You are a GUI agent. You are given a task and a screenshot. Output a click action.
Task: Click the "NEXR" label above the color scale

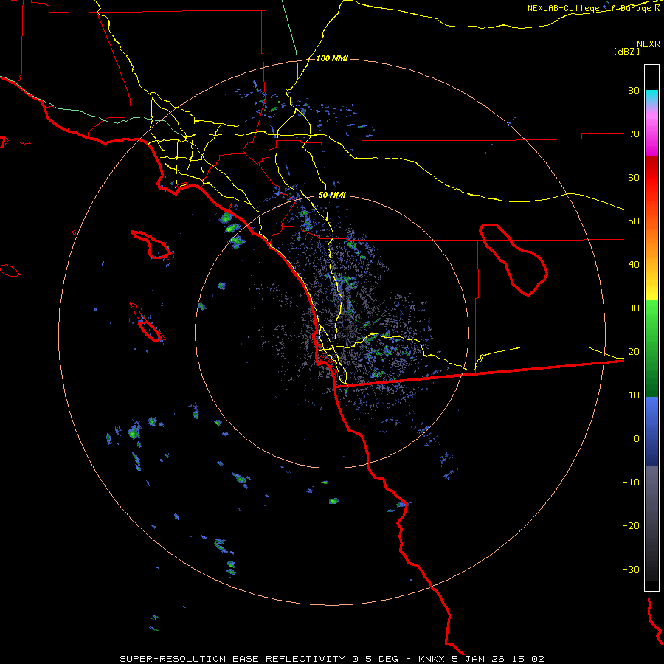648,44
